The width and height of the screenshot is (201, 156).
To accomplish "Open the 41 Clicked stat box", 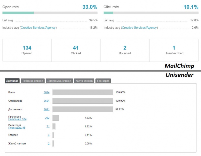I will point(76,50).
